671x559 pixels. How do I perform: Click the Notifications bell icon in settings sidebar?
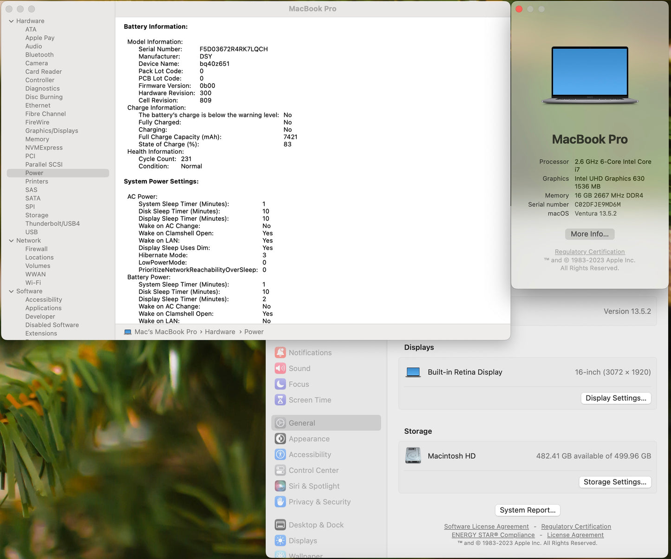tap(280, 352)
